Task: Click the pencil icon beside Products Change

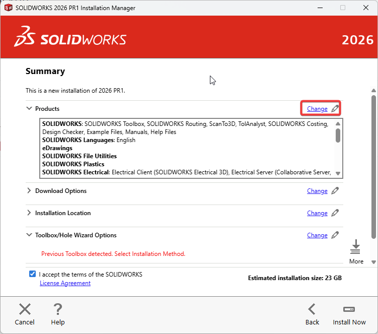Action: (335, 109)
